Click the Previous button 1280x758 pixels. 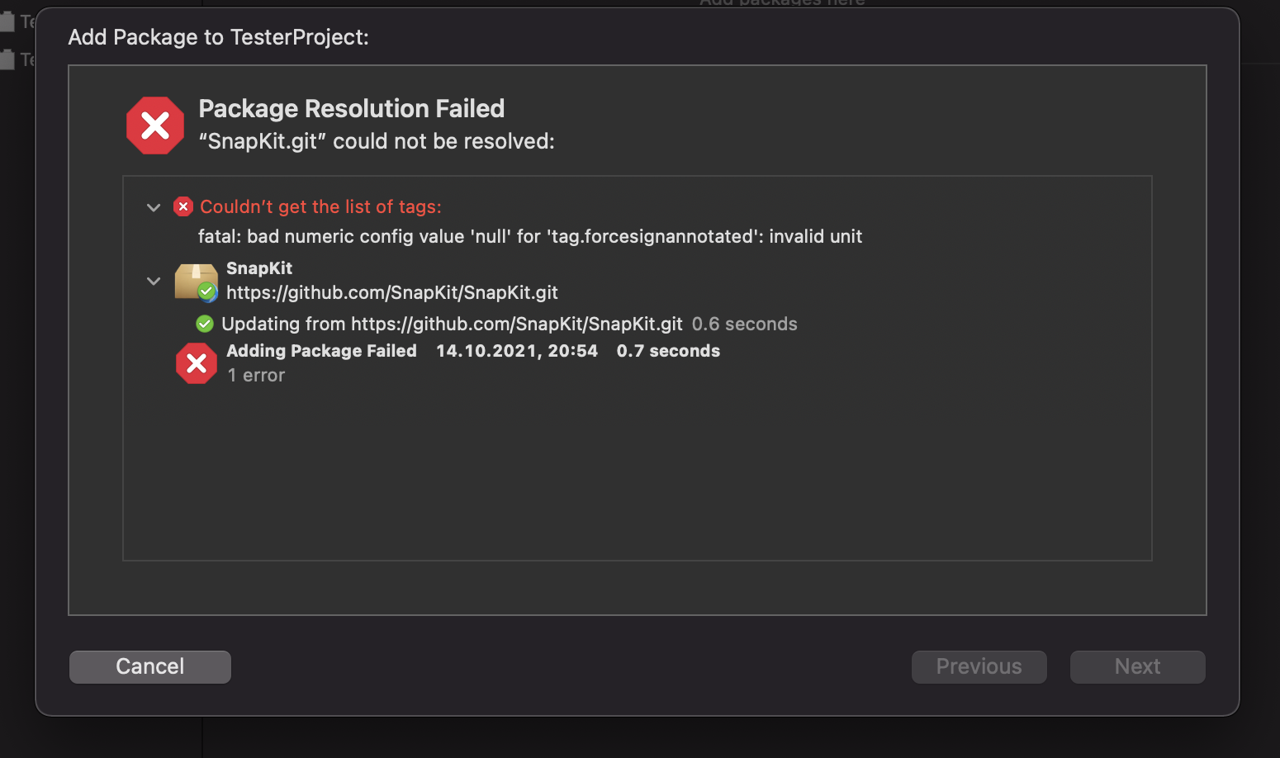coord(979,666)
